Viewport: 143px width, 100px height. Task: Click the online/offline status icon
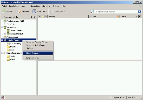(x=3, y=97)
